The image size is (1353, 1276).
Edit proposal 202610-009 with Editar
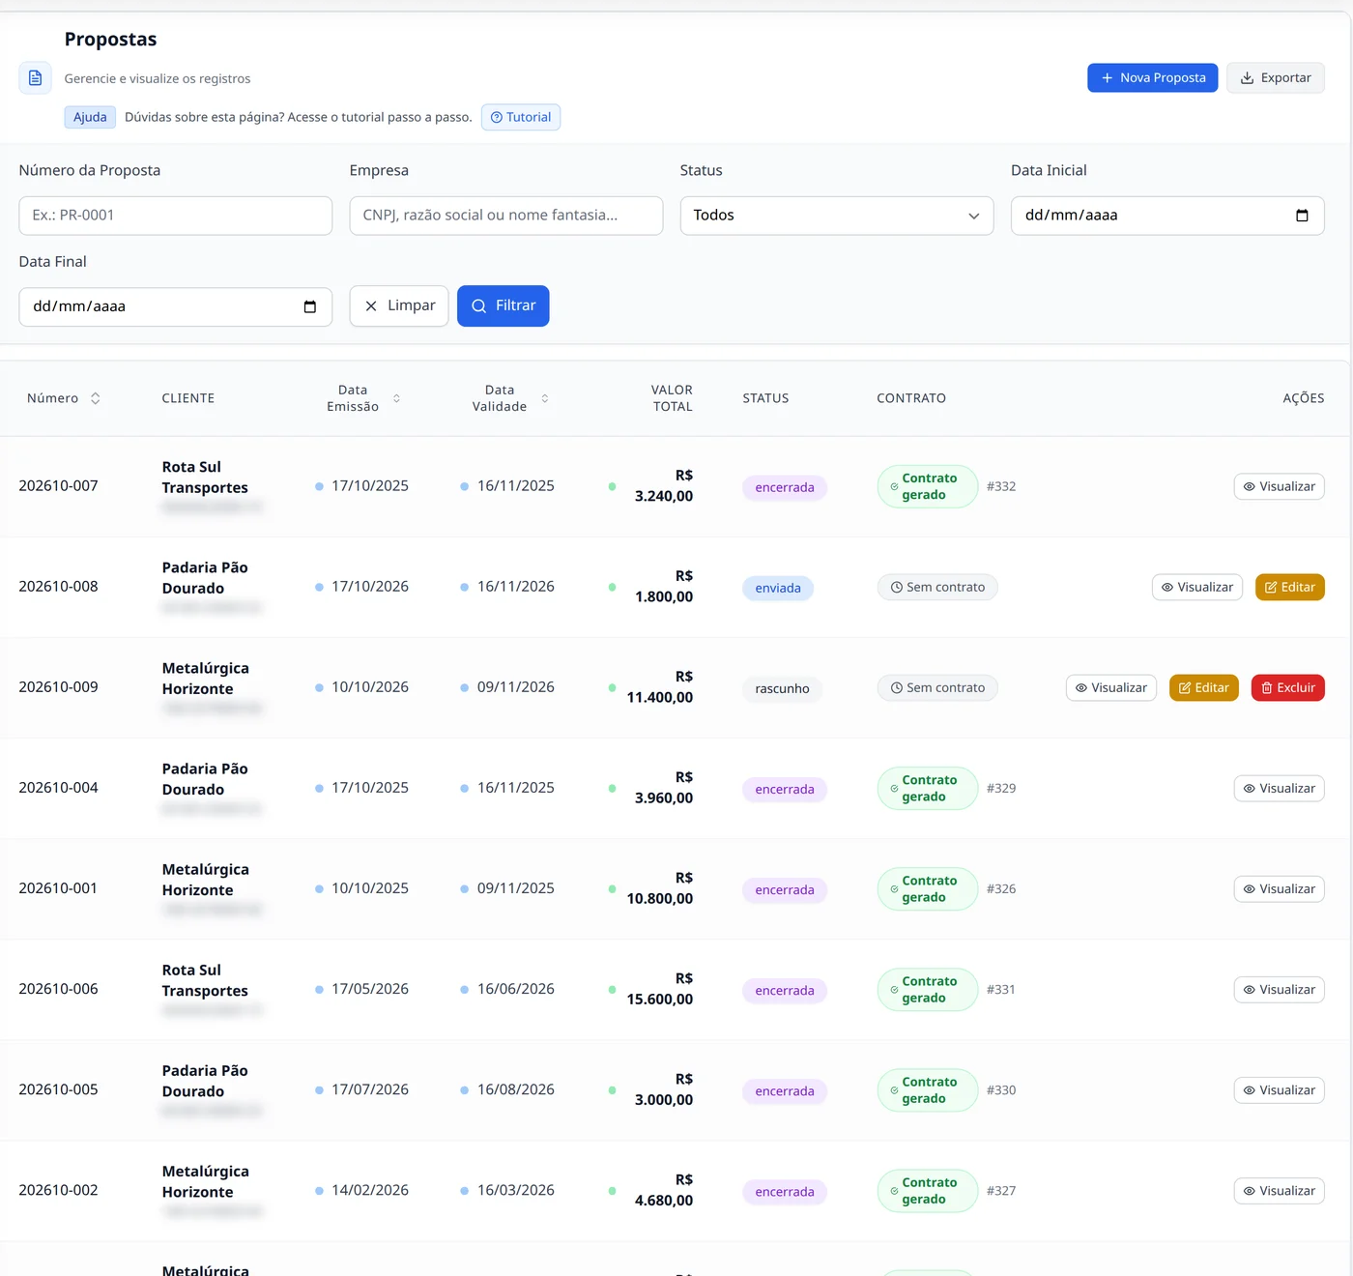pyautogui.click(x=1204, y=687)
